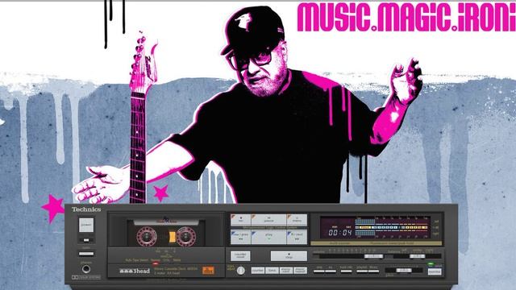Image resolution: width=516 pixels, height=290 pixels.
Task: Click the cassette tape in the deck
Action: pyautogui.click(x=166, y=233)
